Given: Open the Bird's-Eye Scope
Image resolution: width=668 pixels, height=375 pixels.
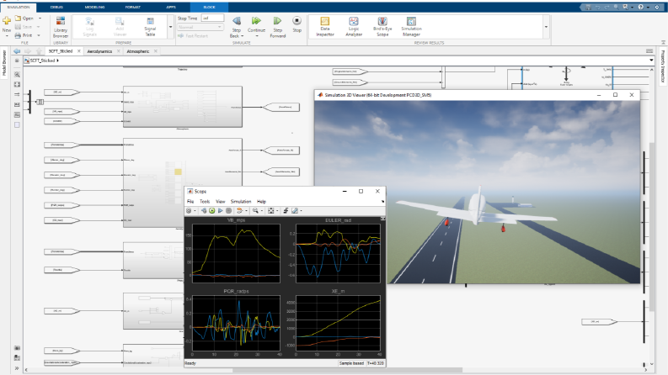Looking at the screenshot, I should (x=382, y=26).
